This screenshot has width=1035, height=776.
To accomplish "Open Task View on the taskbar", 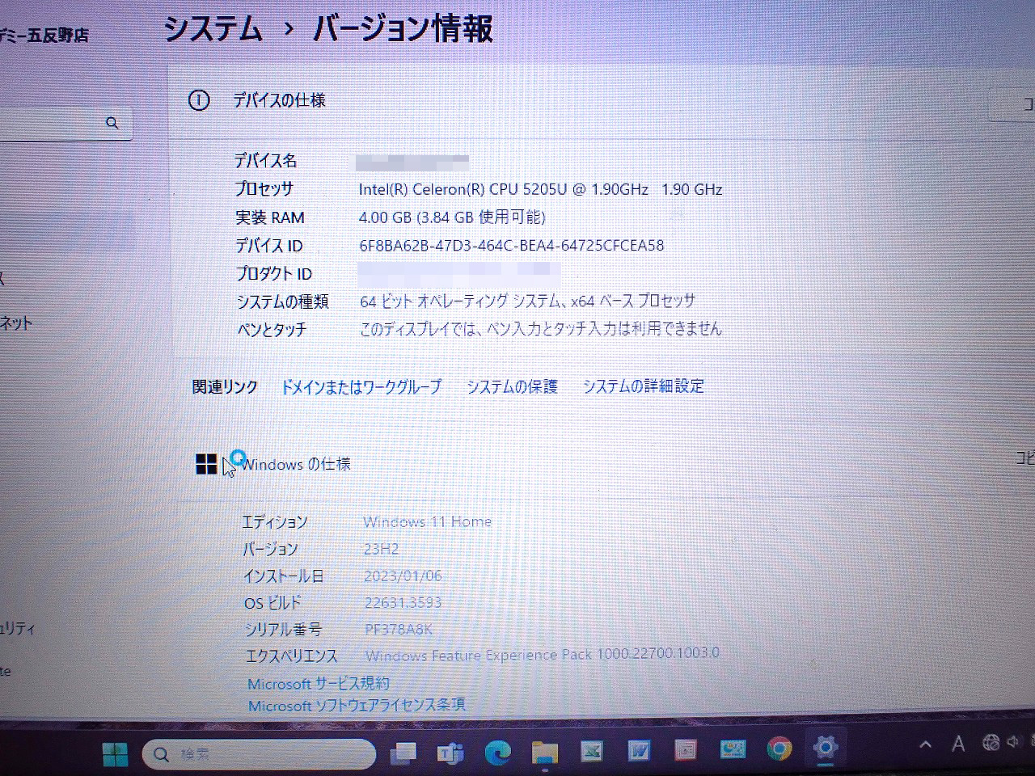I will pos(403,753).
